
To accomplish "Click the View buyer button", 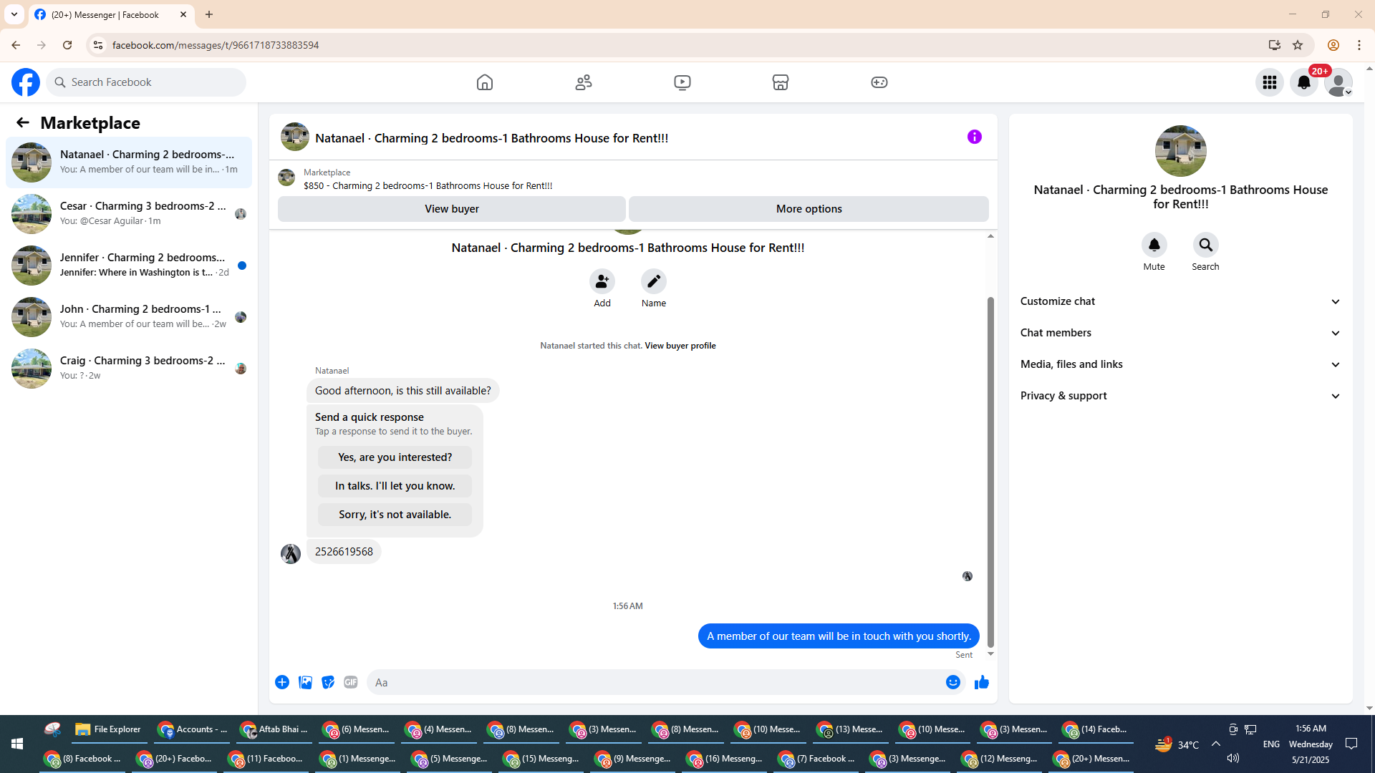I will click(451, 209).
